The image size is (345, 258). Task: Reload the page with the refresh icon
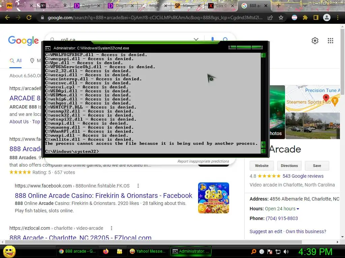[29, 17]
